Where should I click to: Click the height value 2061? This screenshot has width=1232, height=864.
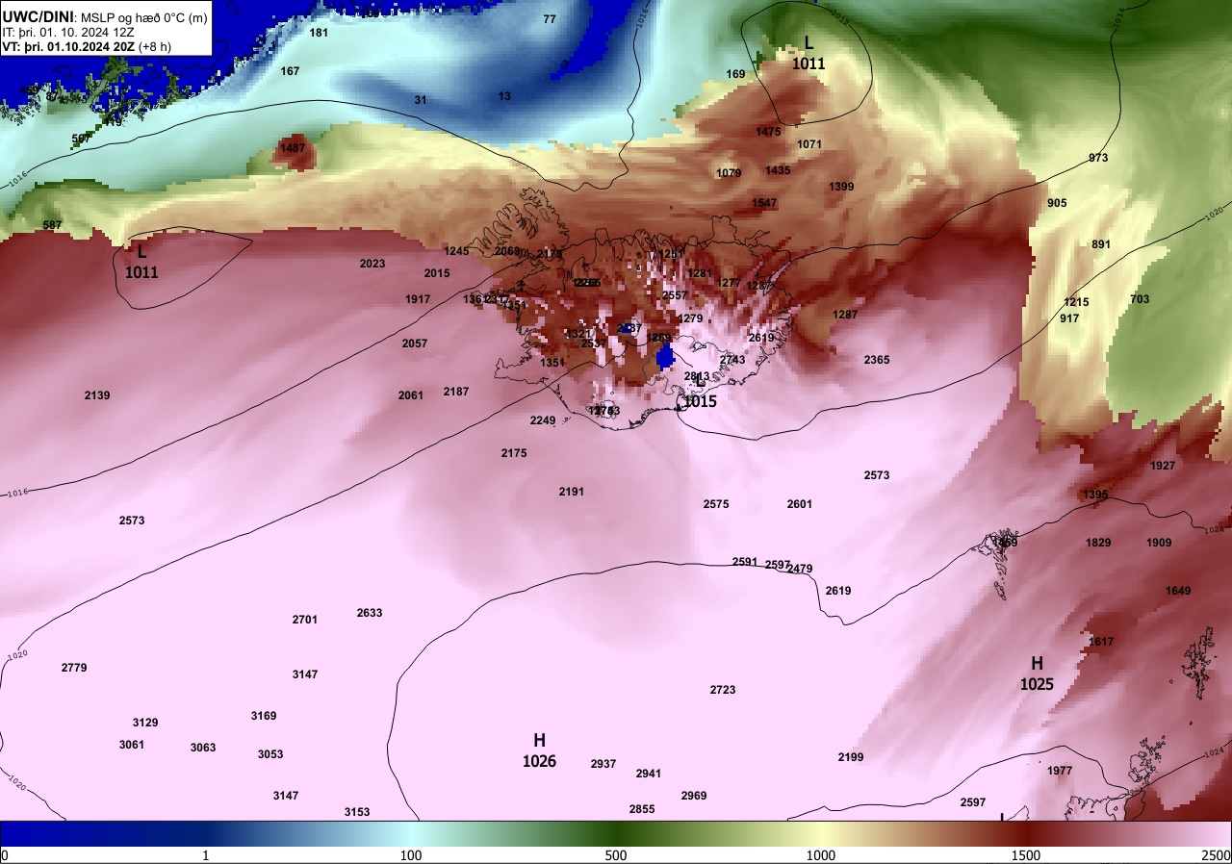tap(411, 395)
